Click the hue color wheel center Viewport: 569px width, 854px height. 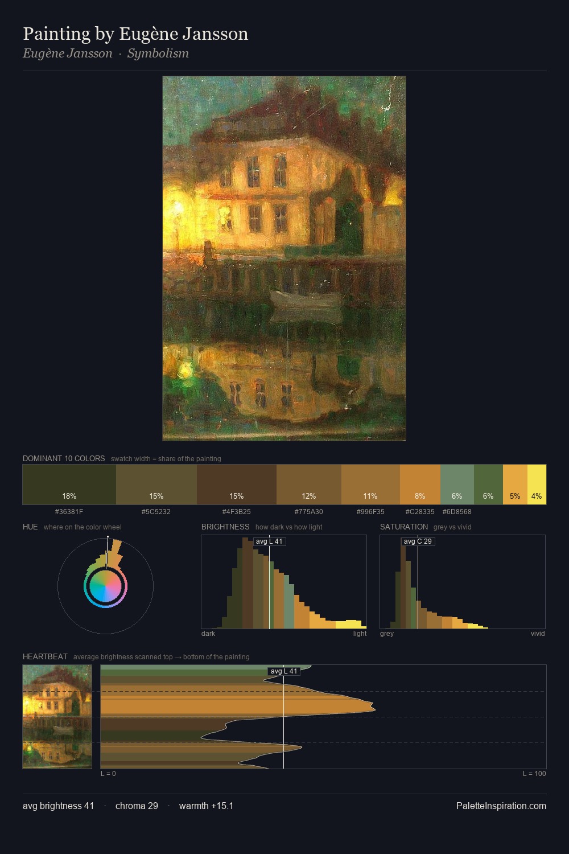(x=105, y=586)
